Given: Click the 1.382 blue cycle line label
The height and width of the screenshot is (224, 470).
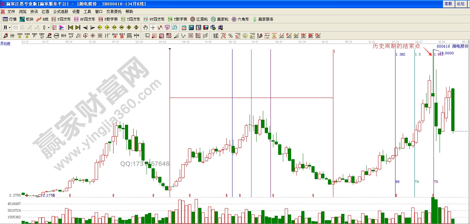Looking at the screenshot, I should 401,54.
